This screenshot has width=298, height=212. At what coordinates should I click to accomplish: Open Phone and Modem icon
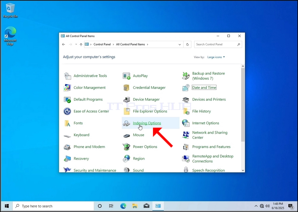coord(67,147)
